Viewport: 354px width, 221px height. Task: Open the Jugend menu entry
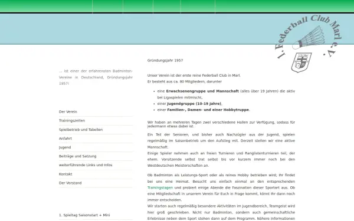click(x=65, y=147)
